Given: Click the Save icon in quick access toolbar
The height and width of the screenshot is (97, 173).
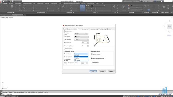Looking at the screenshot, I should [8, 1].
